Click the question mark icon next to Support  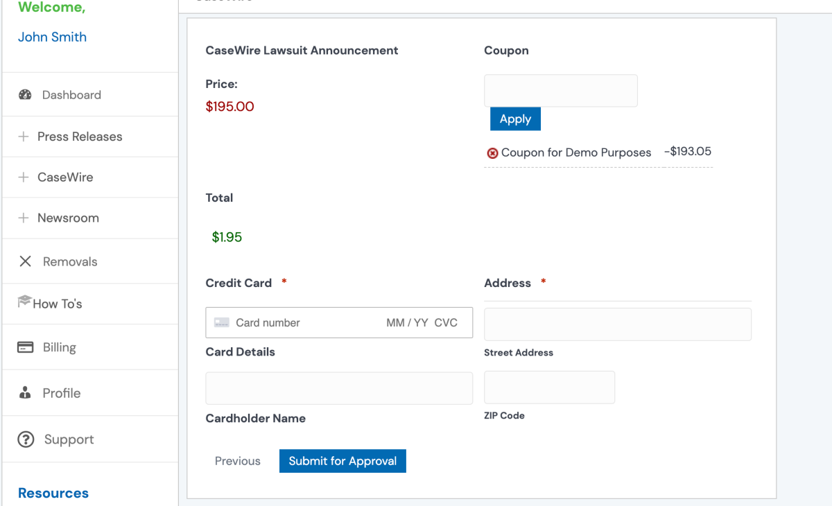coord(25,439)
